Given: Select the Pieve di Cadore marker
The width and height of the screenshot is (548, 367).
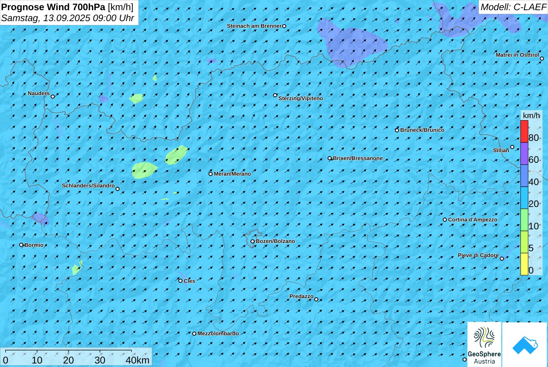Looking at the screenshot, I should coord(502,259).
